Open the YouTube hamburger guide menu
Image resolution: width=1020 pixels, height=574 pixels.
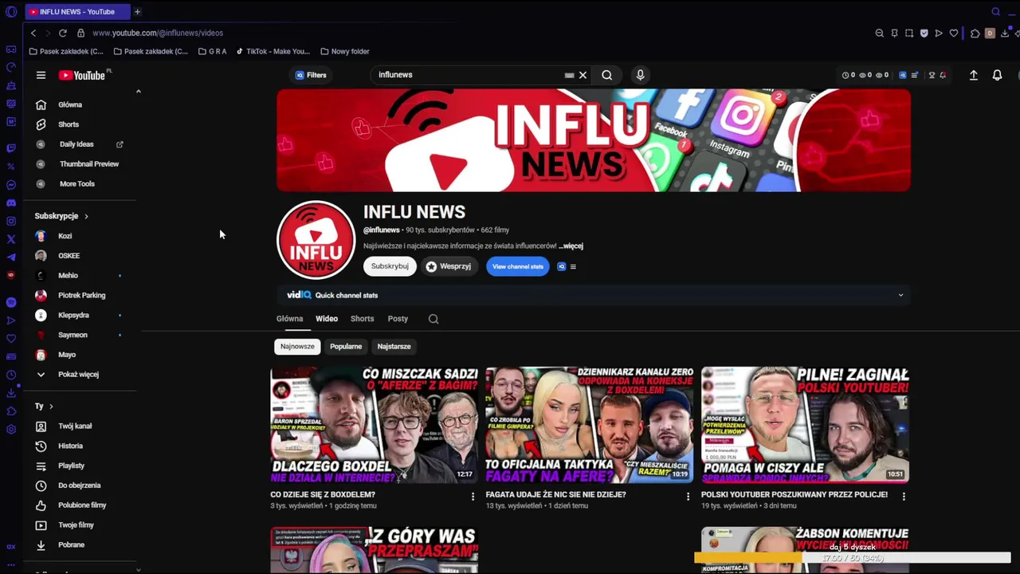click(x=41, y=75)
